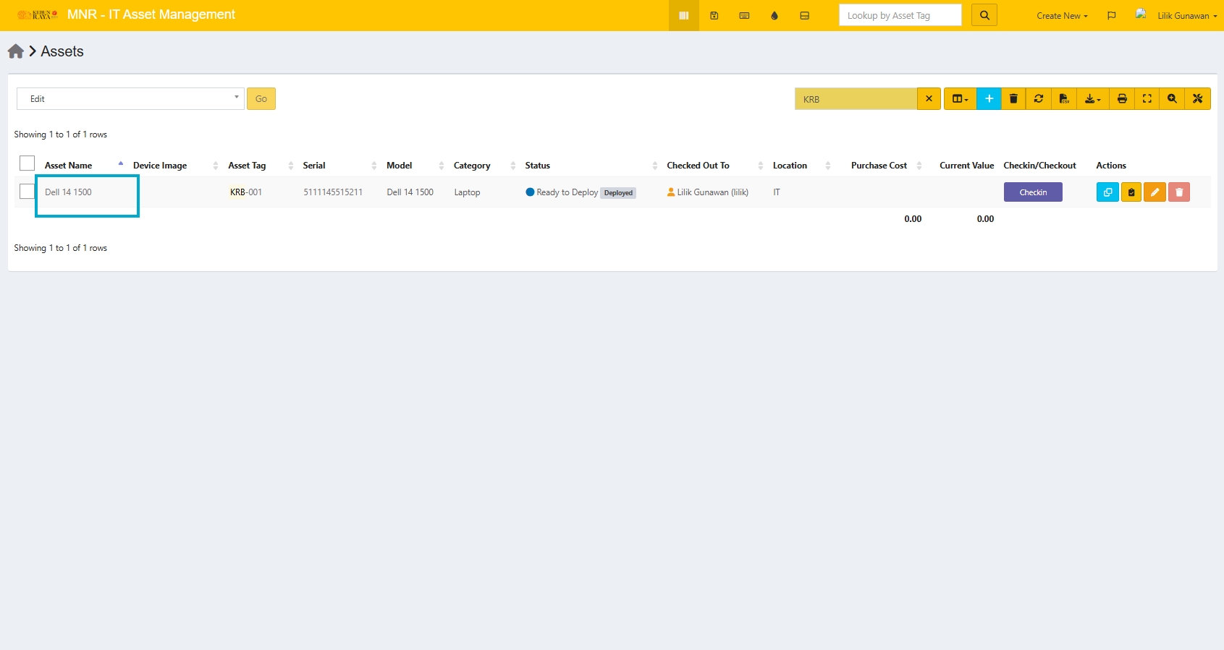The width and height of the screenshot is (1224, 650).
Task: Toggle fullscreen view of the table
Action: click(1147, 99)
